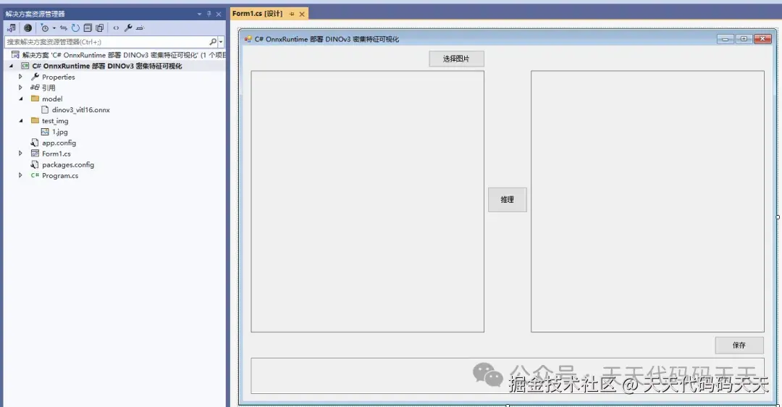The height and width of the screenshot is (407, 782).
Task: Click the Sync with Active Document icon
Action: coord(63,28)
